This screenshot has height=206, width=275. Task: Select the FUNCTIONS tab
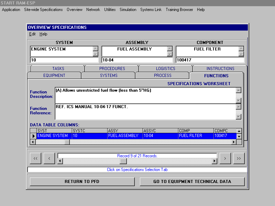(x=216, y=76)
